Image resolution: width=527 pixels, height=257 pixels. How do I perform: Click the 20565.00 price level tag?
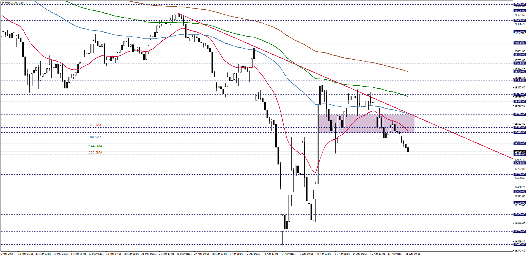coord(520,11)
